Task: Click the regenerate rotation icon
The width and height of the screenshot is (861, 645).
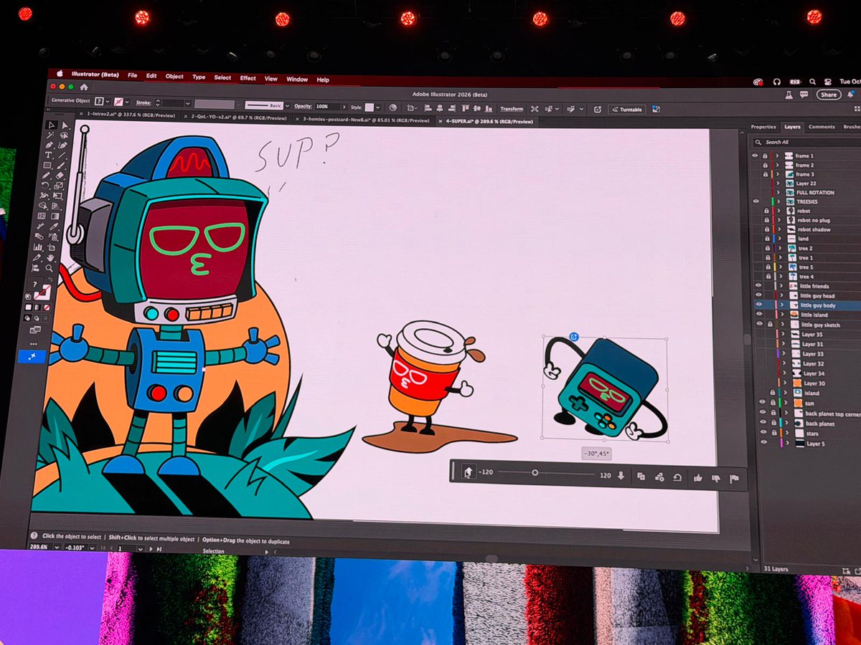Action: tap(677, 477)
